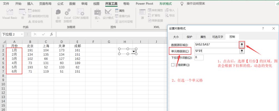Open the 文件 menu tab
The width and height of the screenshot is (279, 111).
(6, 4)
